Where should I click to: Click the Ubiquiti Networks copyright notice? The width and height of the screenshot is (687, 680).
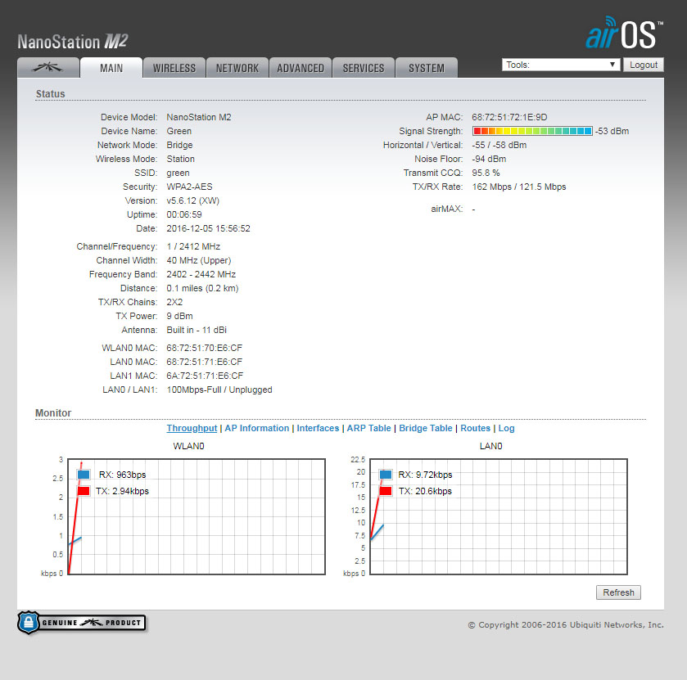(x=566, y=625)
